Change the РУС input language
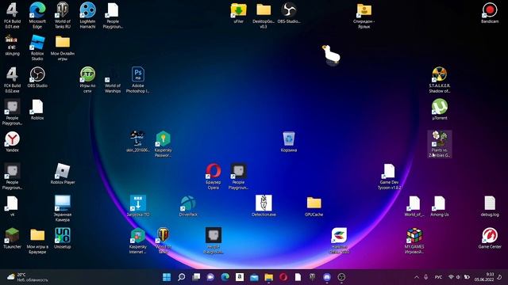The height and width of the screenshot is (285, 508). [438, 277]
